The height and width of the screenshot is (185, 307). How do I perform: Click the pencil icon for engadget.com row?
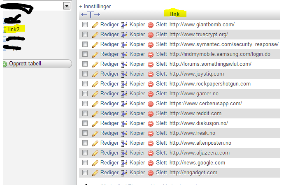coord(95,173)
